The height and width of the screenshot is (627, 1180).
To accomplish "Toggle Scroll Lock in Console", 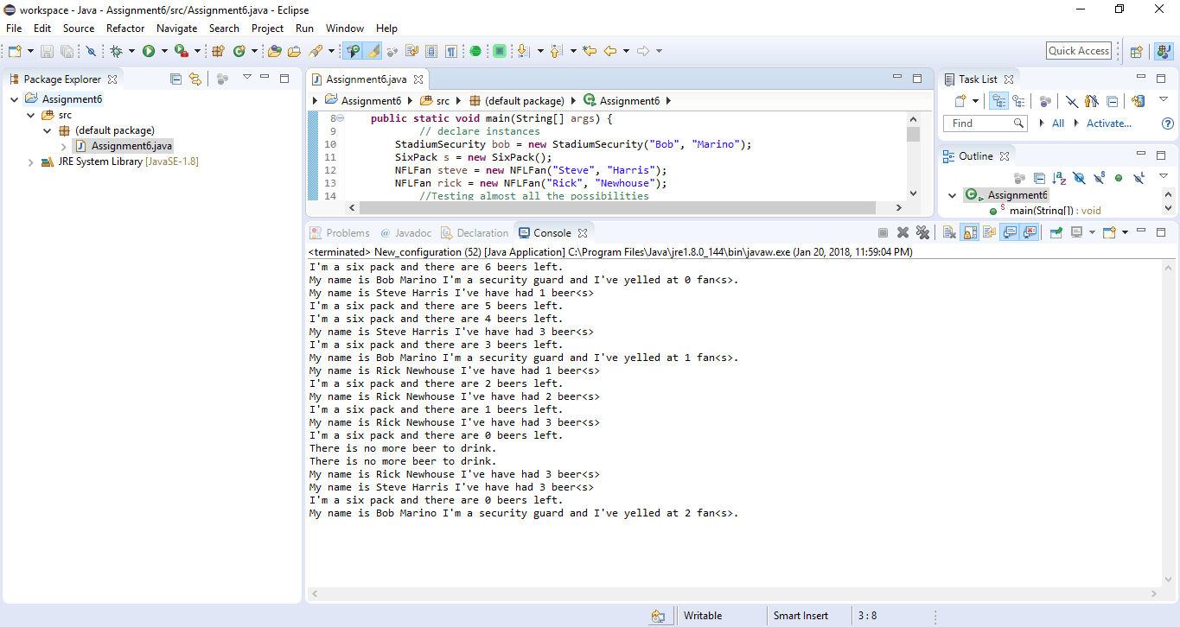I will point(969,232).
